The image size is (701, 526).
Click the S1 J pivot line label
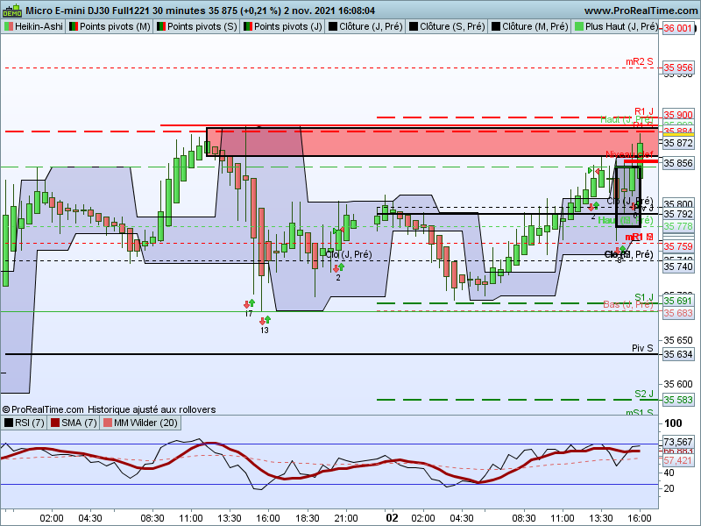click(x=644, y=297)
